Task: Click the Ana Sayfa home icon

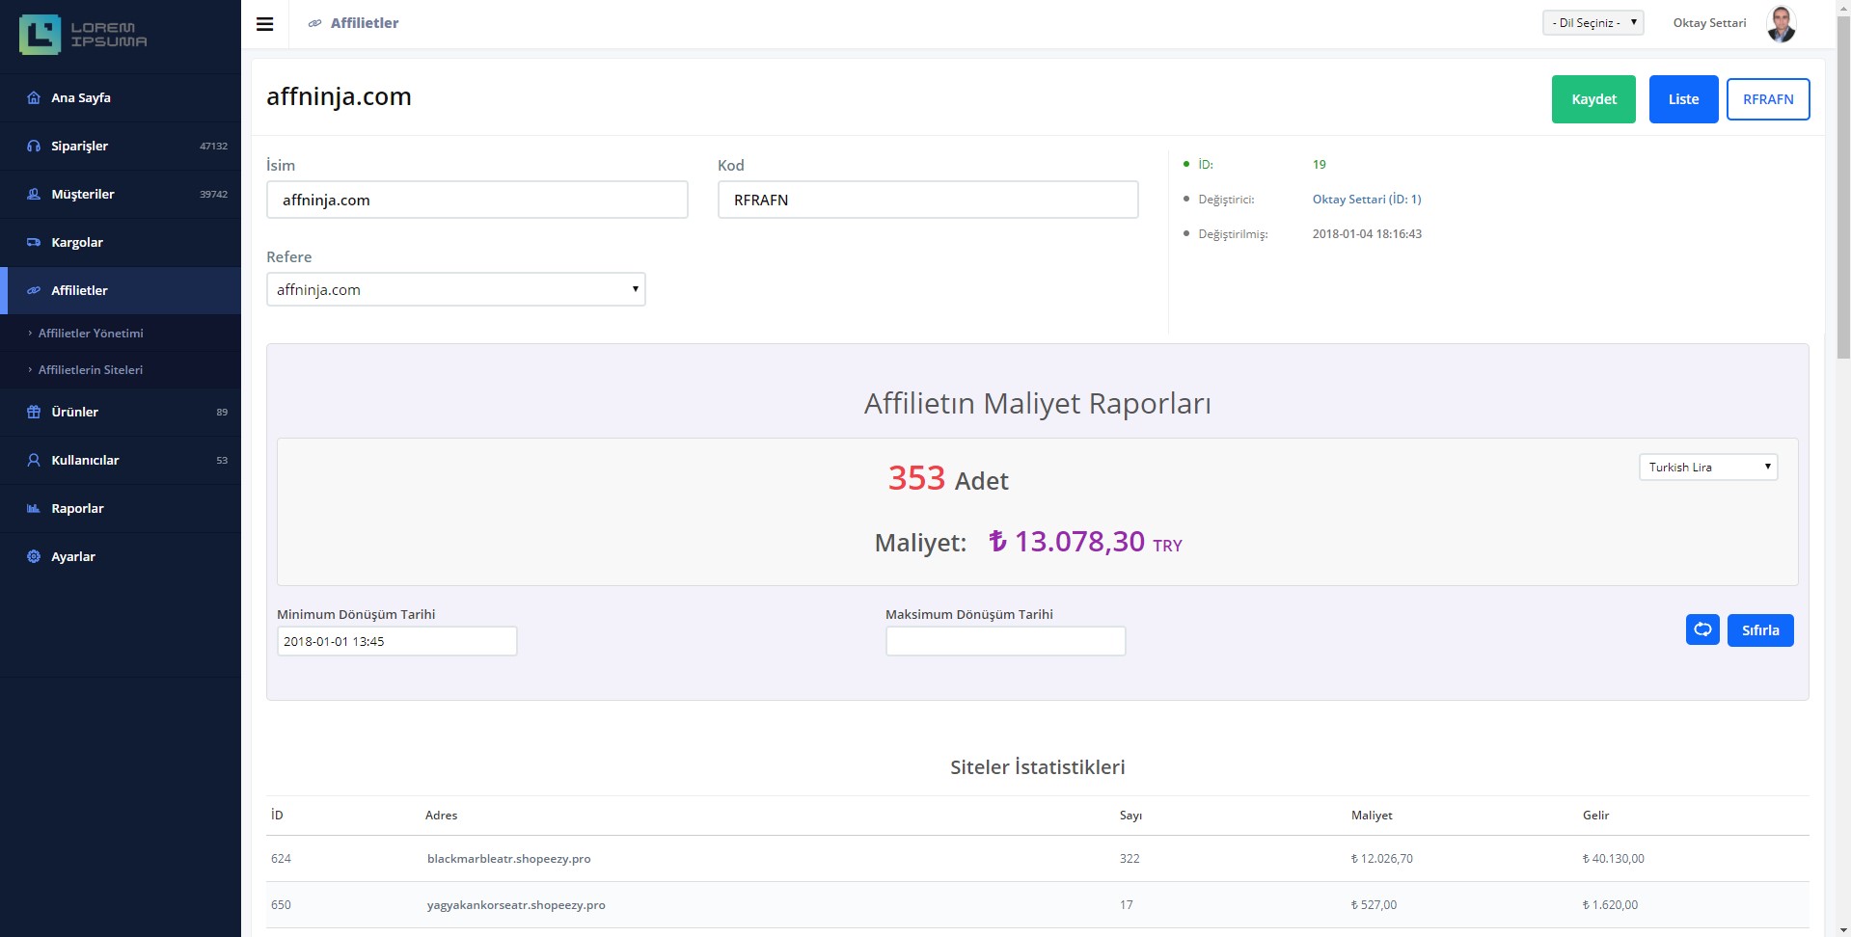Action: [34, 97]
